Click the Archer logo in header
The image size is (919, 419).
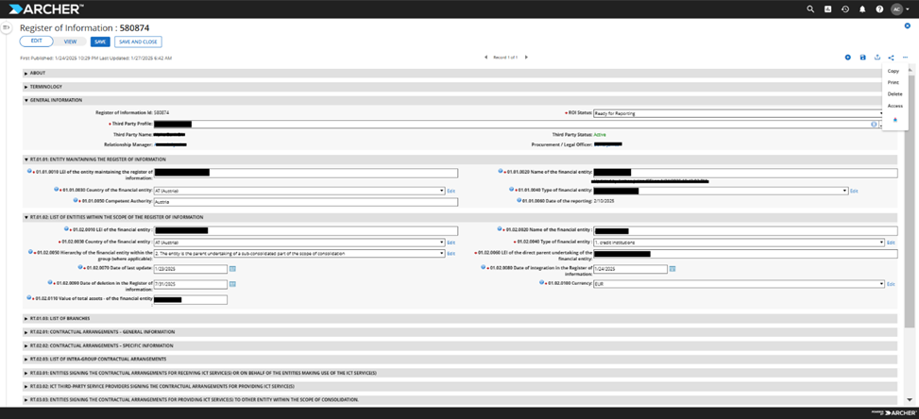46,8
